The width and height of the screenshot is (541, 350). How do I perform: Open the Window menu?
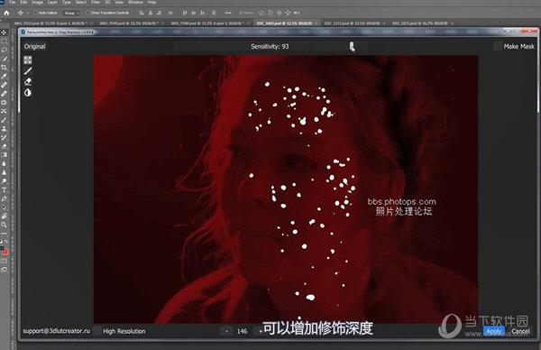tap(135, 2)
